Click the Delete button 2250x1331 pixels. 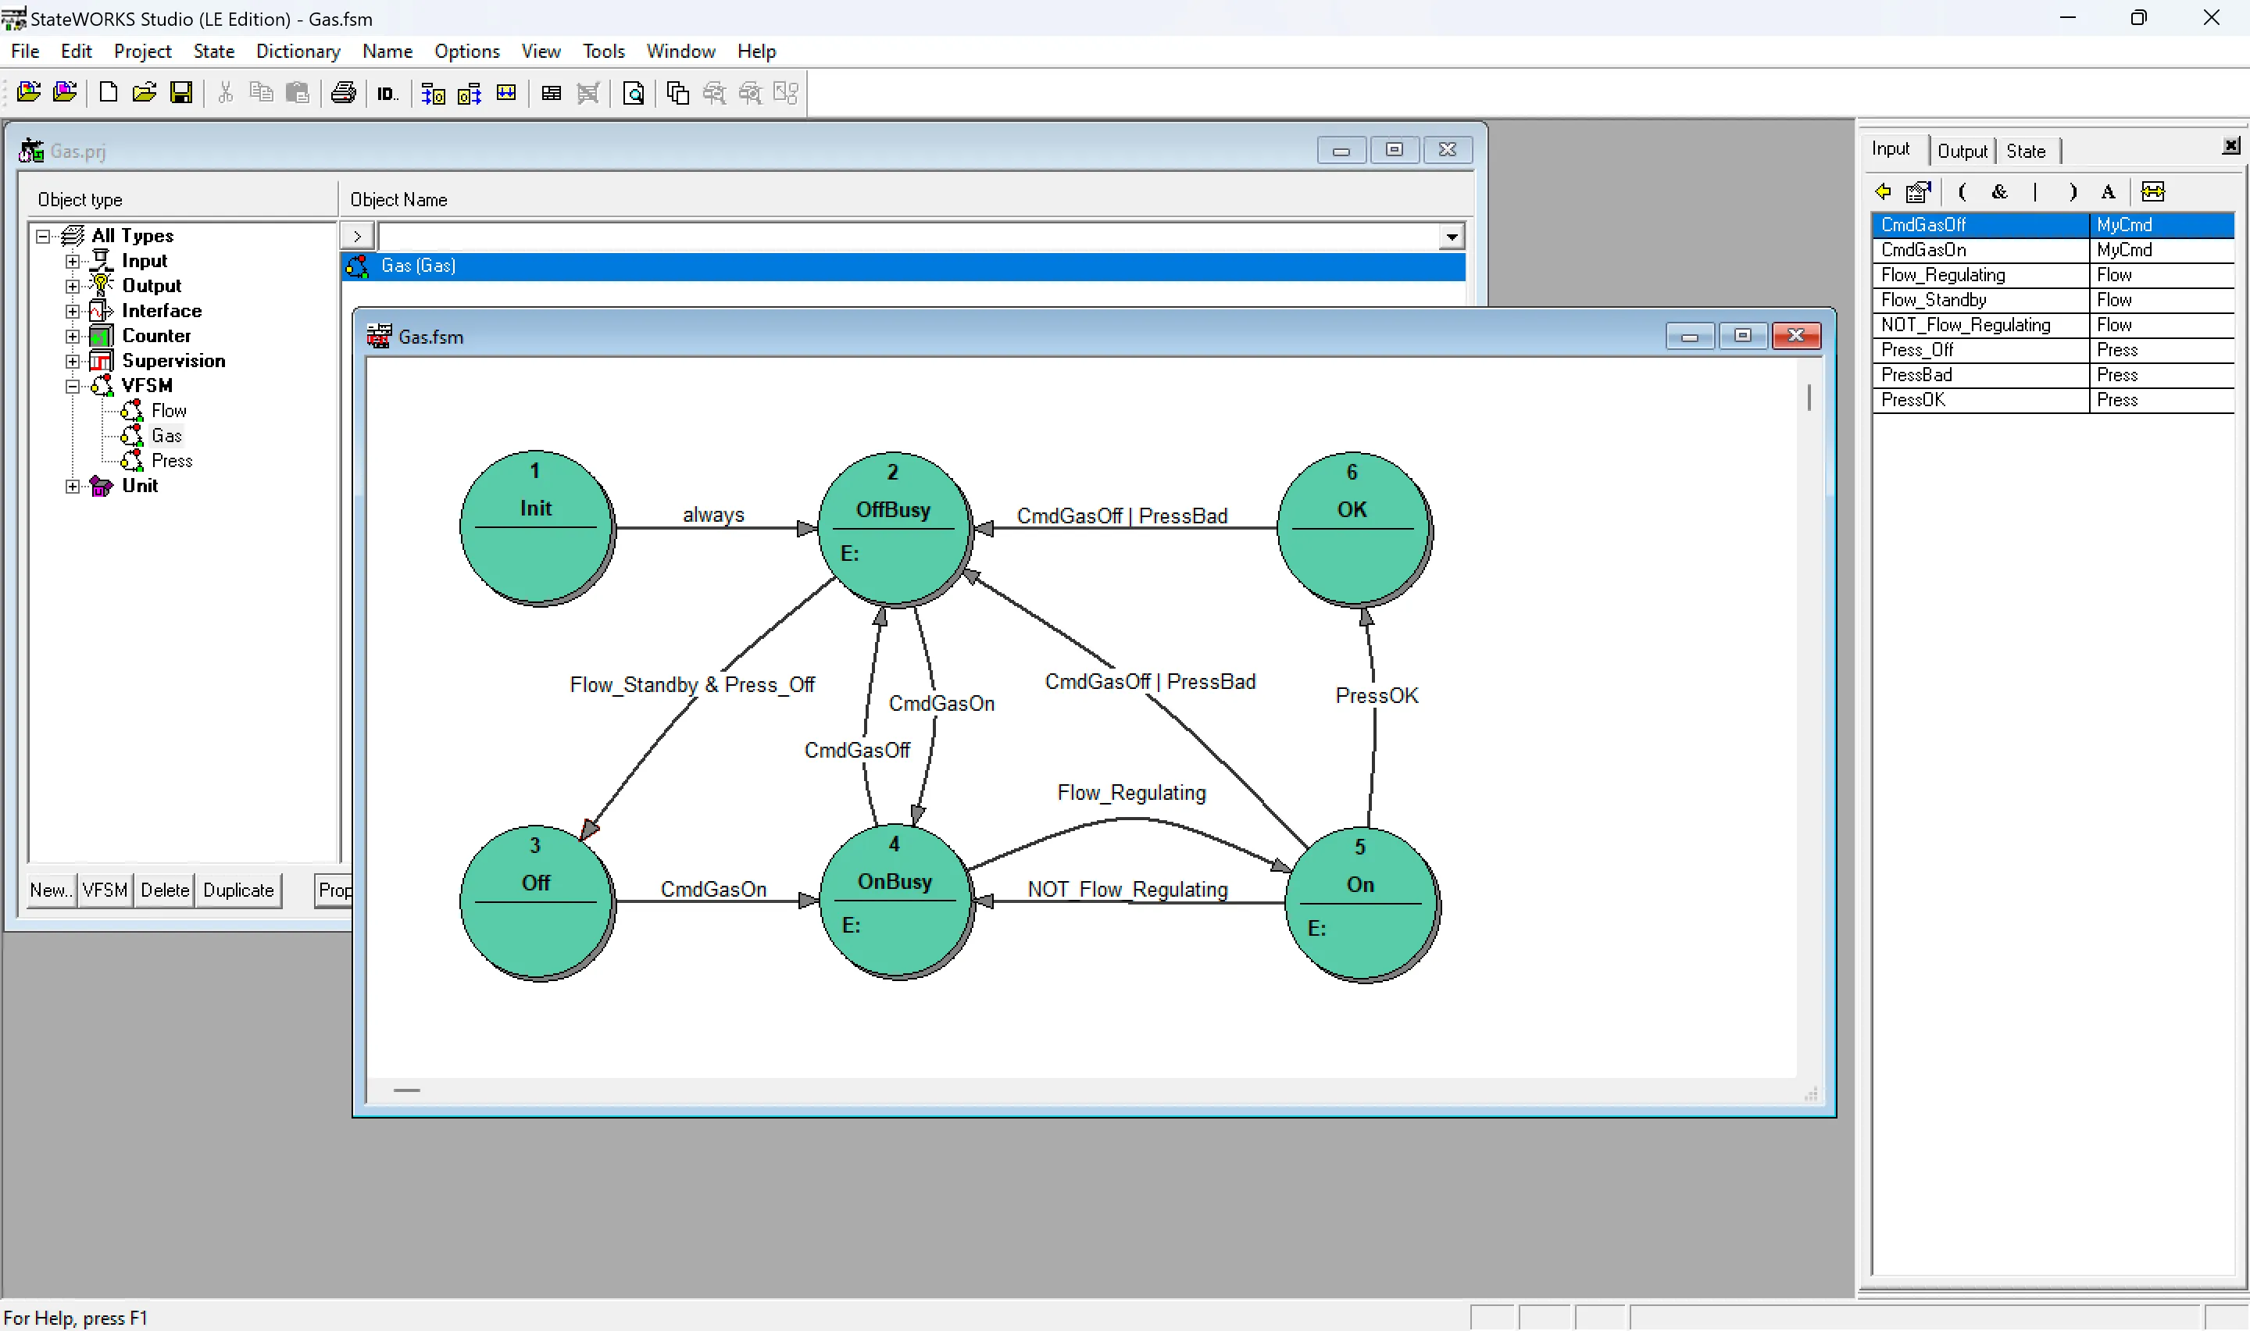[164, 890]
